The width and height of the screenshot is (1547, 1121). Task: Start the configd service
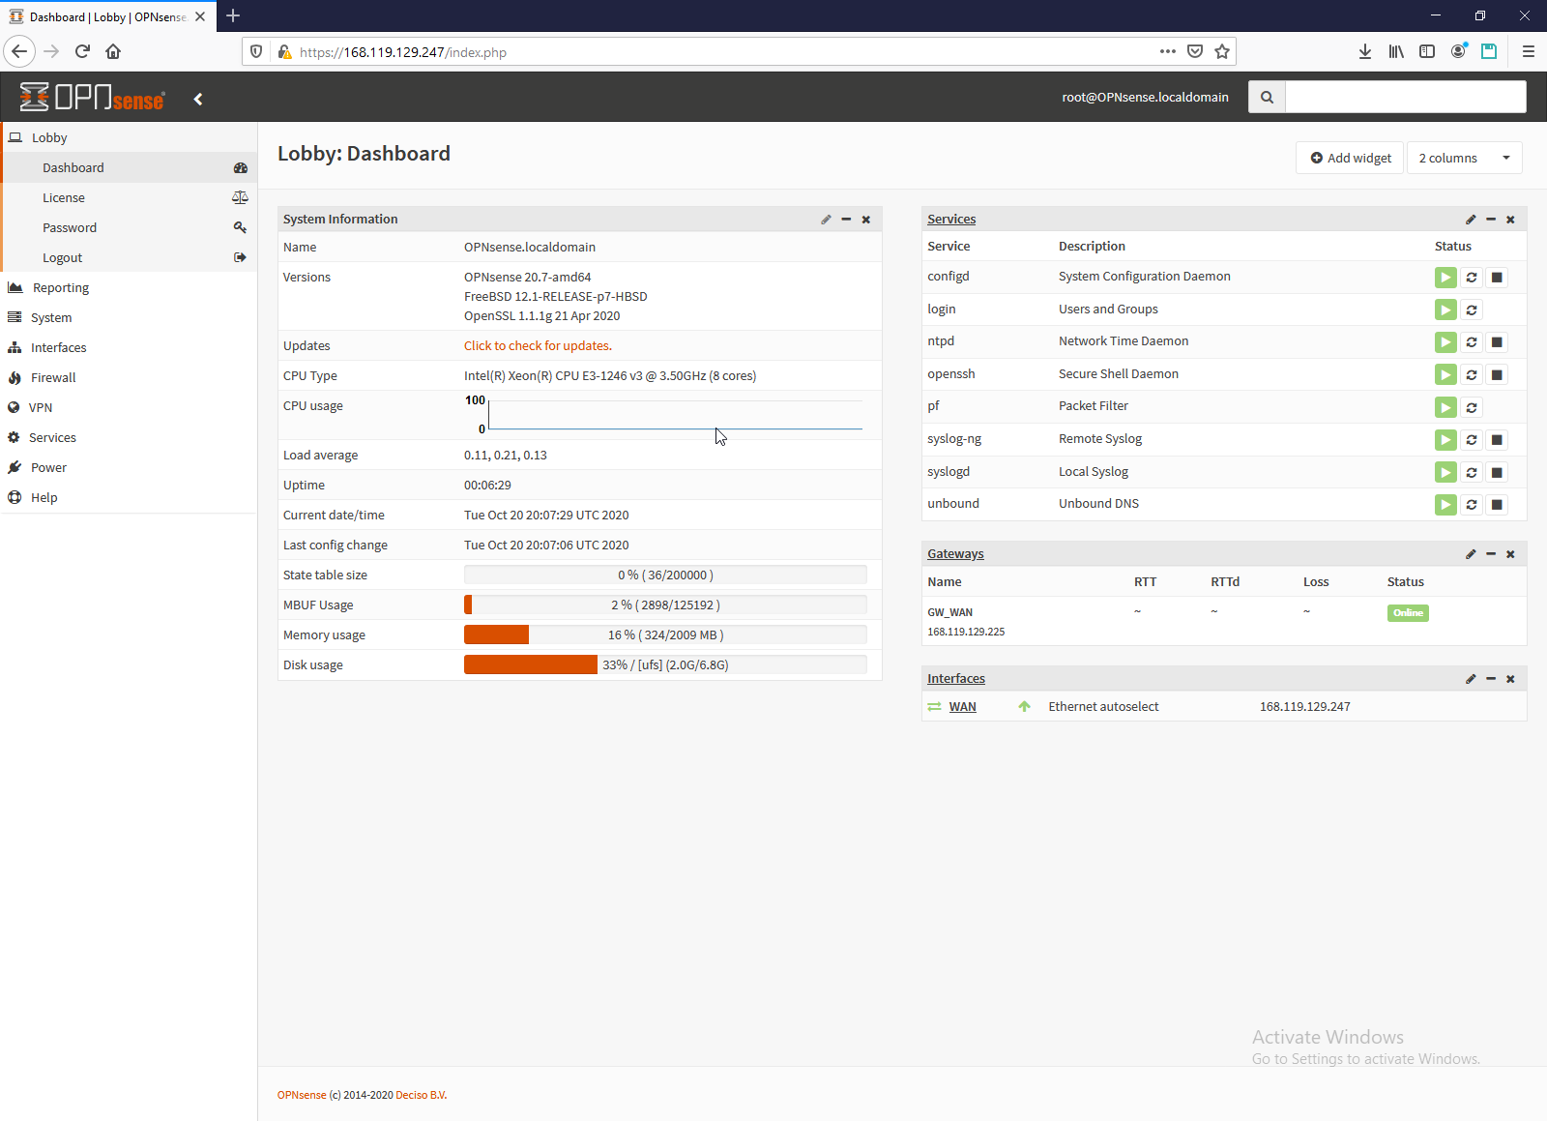[x=1445, y=278]
